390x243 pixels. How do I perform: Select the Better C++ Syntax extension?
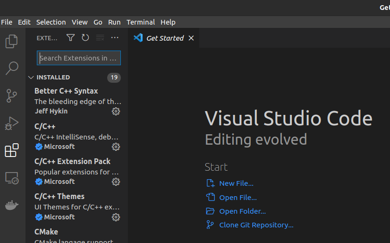coord(77,101)
